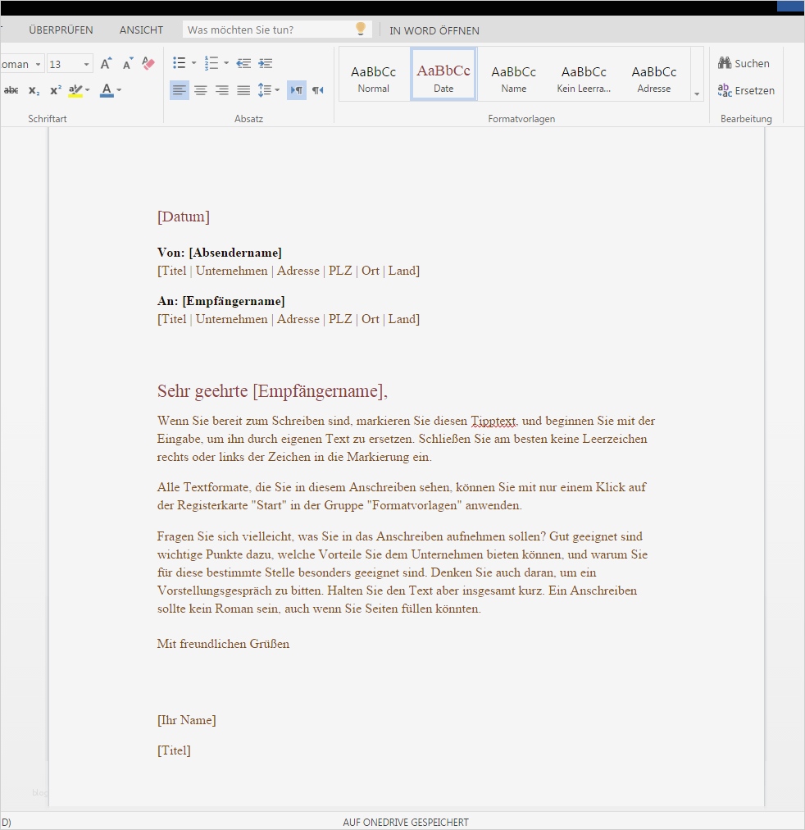This screenshot has height=830, width=805.
Task: Click the misspelled word Tipptext
Action: click(x=493, y=422)
